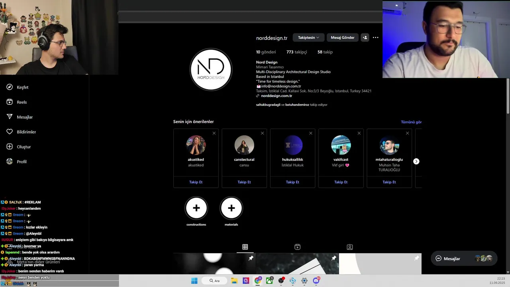The image size is (510, 287).
Task: Click the taskbar Ara search box
Action: (x=214, y=281)
